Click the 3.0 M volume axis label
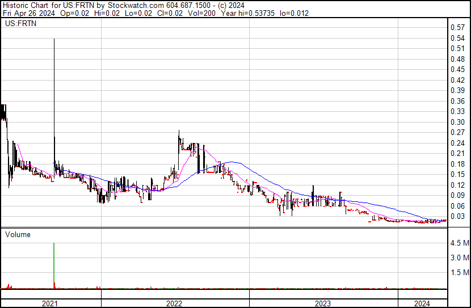The width and height of the screenshot is (471, 308). point(459,258)
